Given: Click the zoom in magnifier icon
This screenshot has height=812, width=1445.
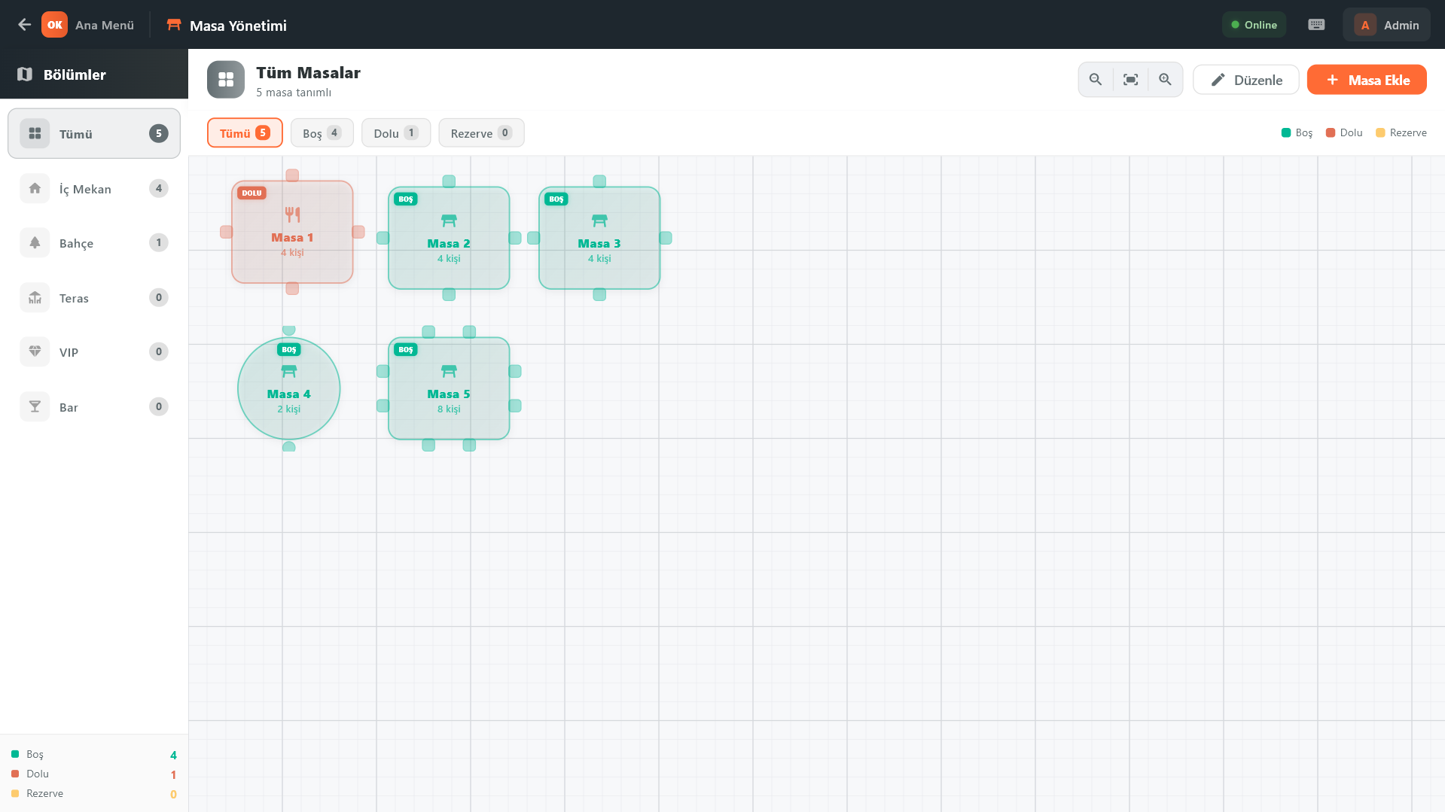Looking at the screenshot, I should tap(1165, 80).
